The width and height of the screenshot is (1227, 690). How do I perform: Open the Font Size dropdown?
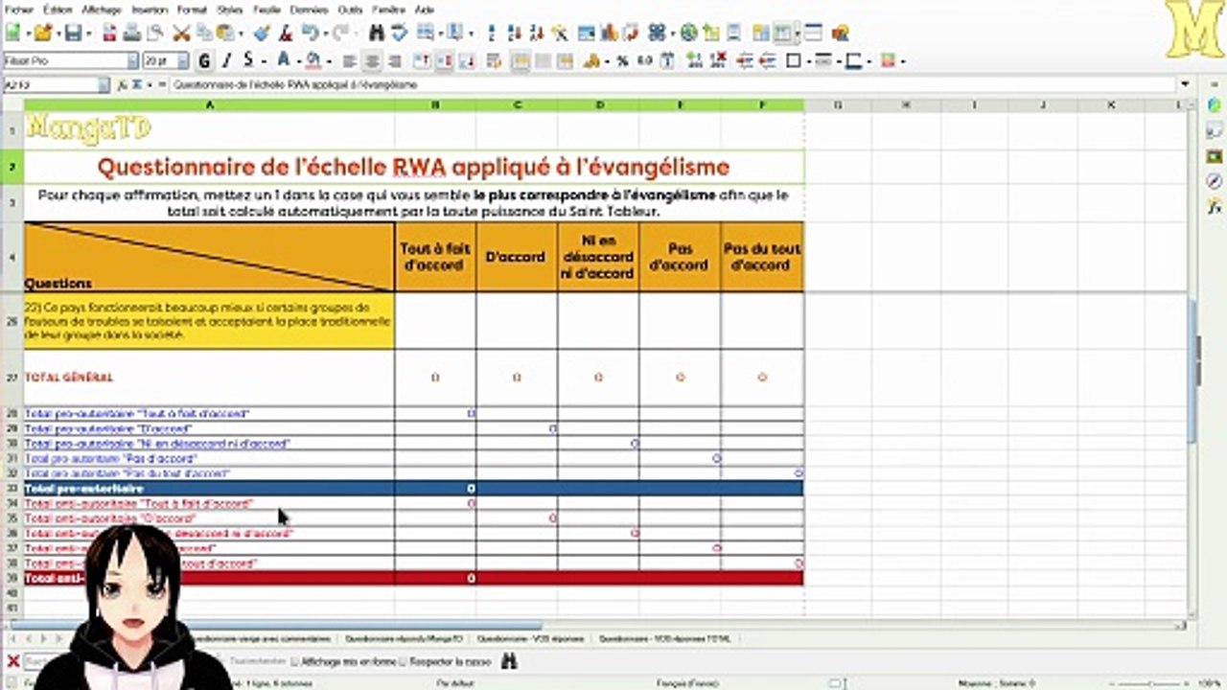184,61
